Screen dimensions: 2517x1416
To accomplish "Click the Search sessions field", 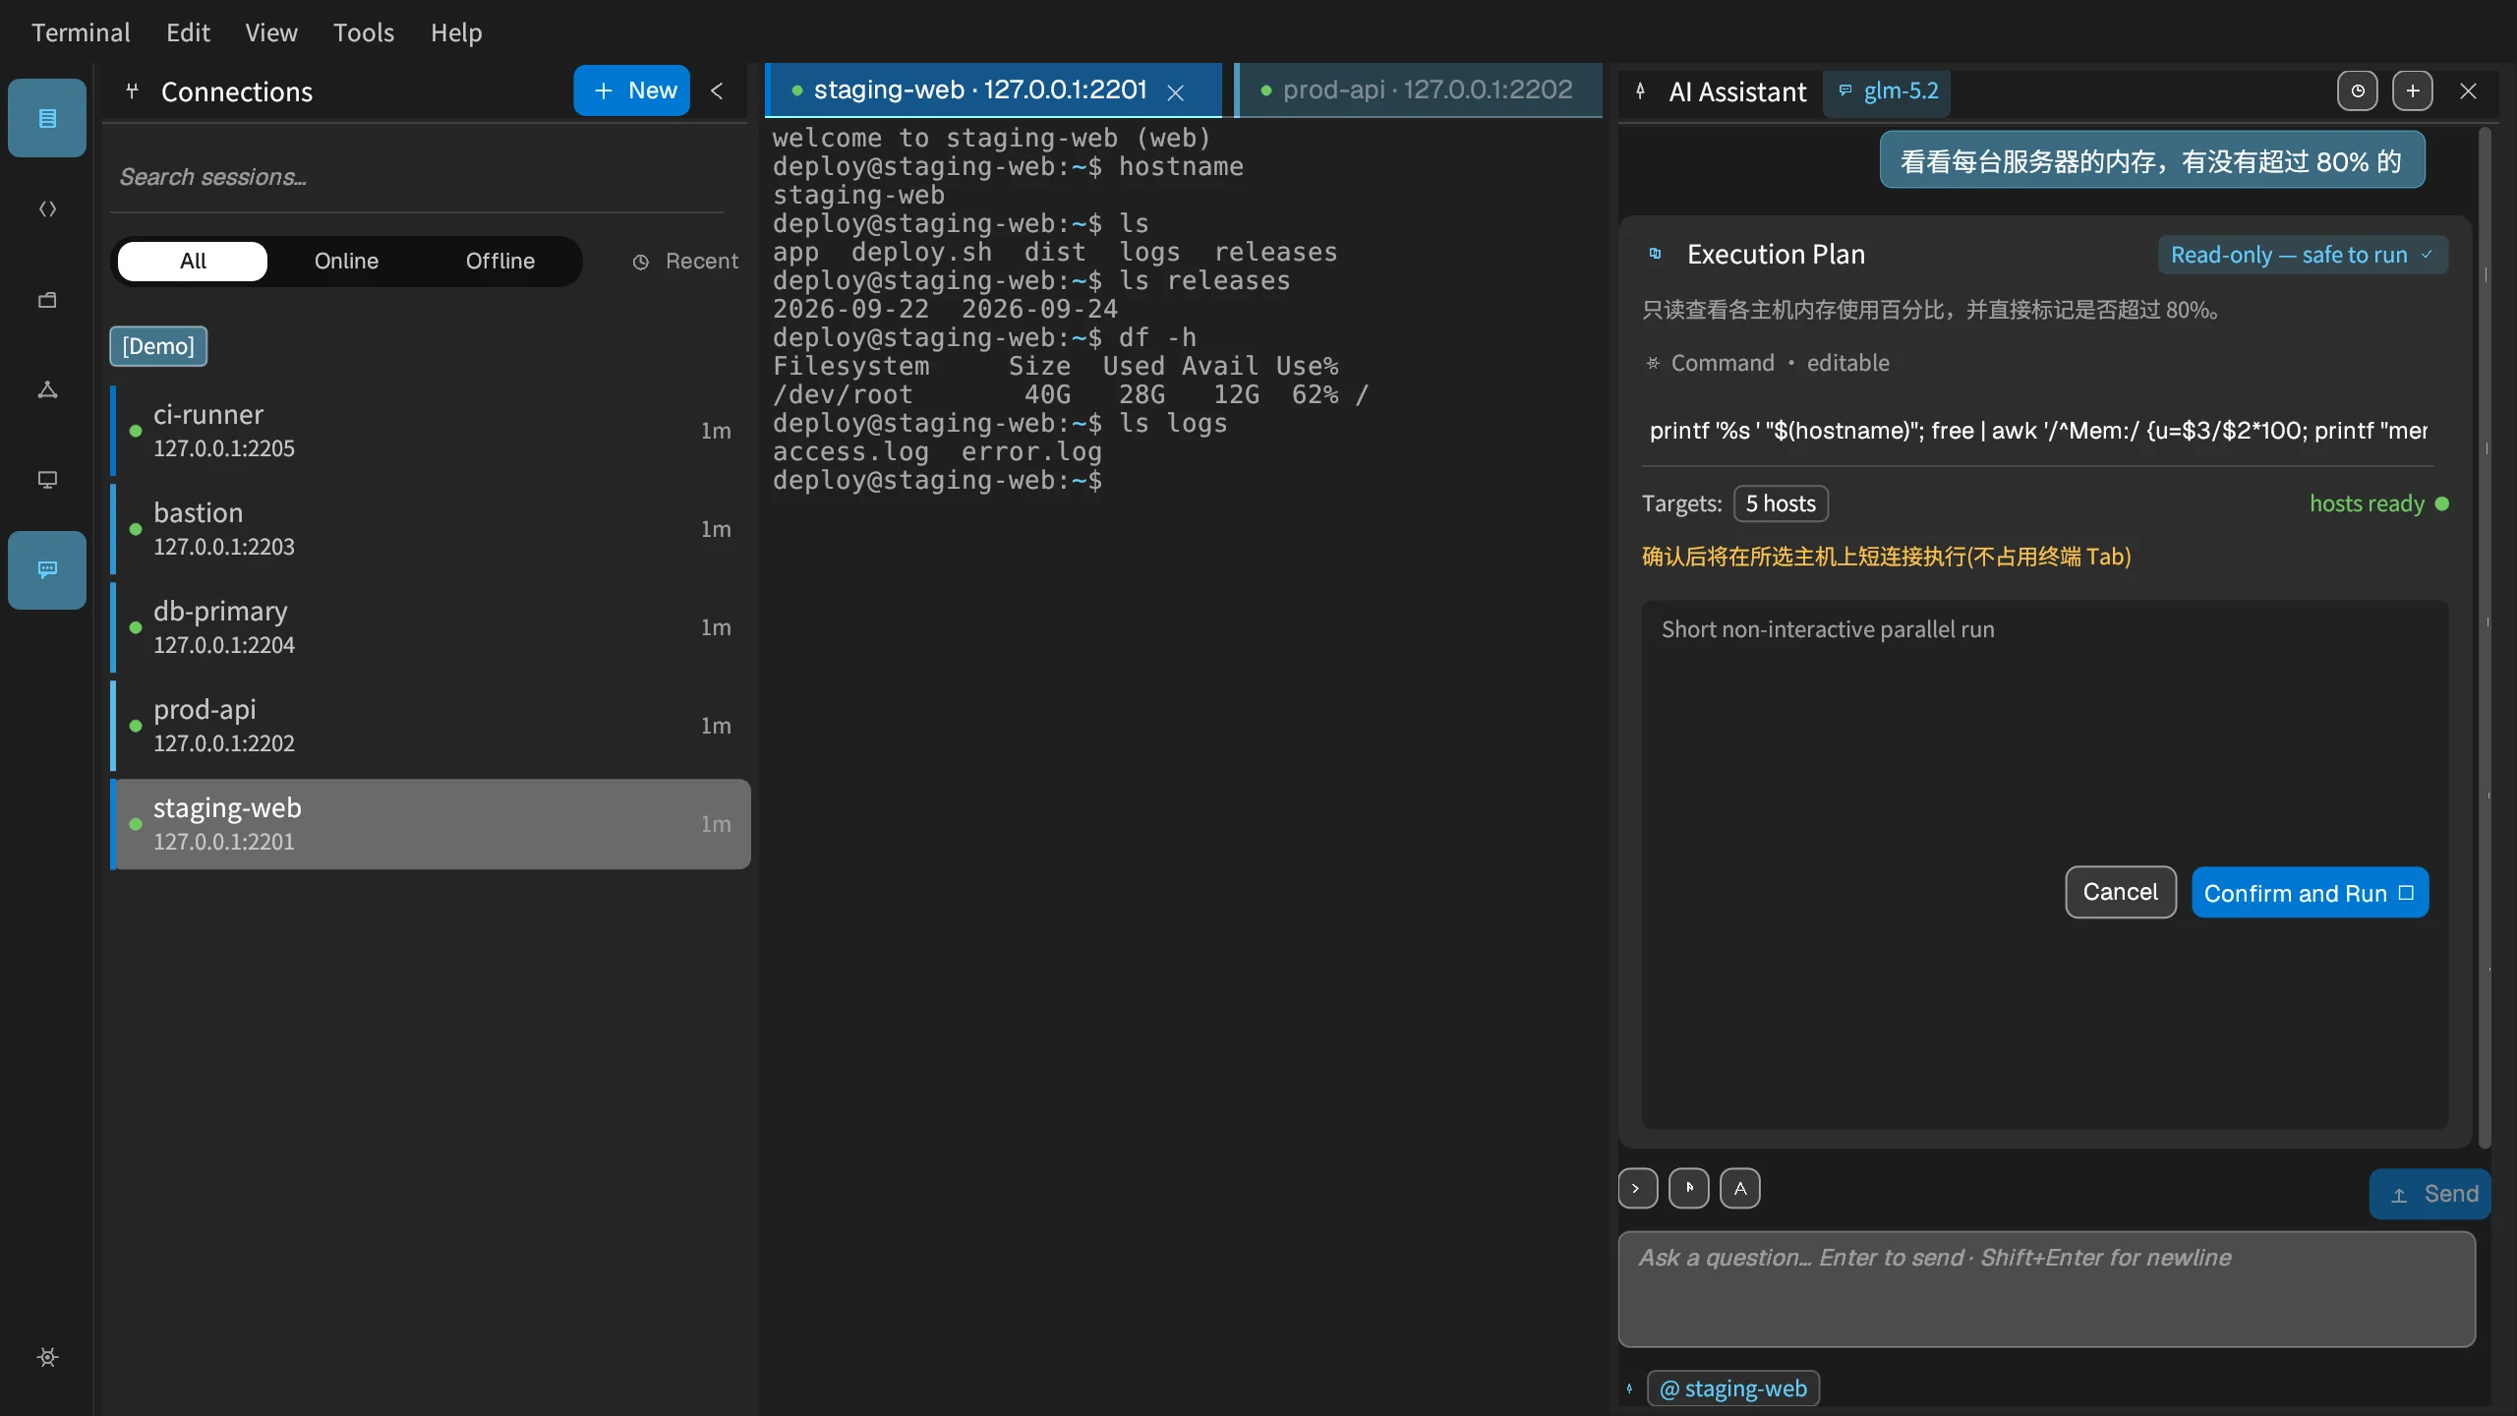I will pos(417,177).
